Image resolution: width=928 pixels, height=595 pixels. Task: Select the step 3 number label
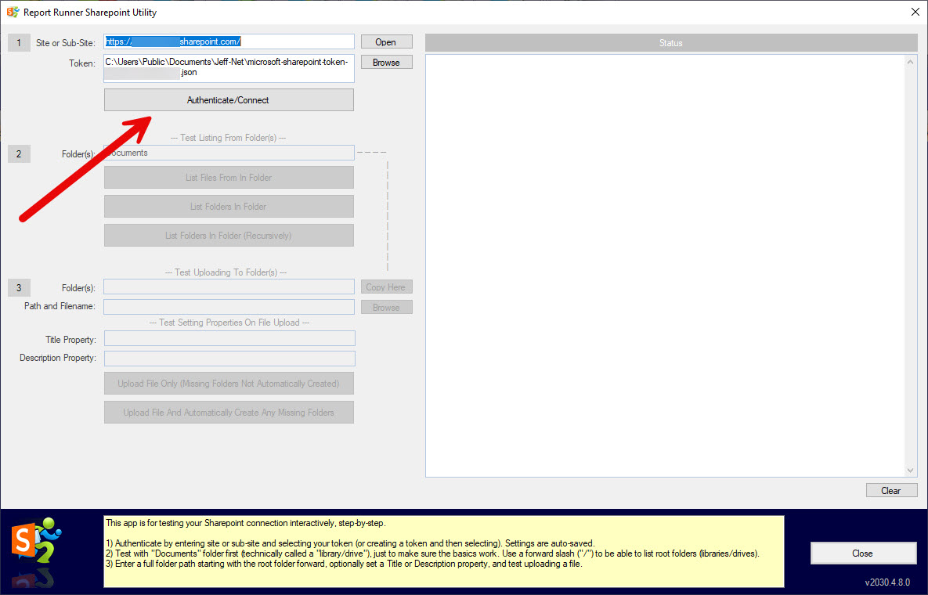(x=19, y=287)
